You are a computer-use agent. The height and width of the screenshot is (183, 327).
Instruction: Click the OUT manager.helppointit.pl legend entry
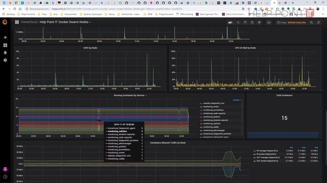268,158
